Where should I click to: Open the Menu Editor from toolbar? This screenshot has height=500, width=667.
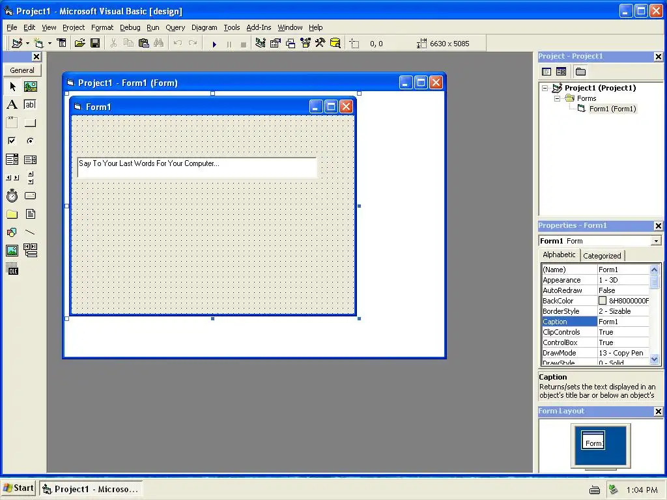click(62, 44)
